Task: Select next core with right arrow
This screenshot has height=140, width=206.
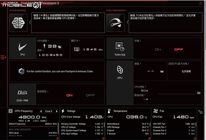Action: point(57,111)
